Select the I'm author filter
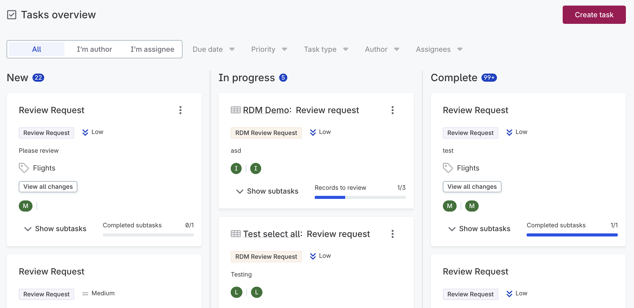The height and width of the screenshot is (308, 634). click(94, 49)
